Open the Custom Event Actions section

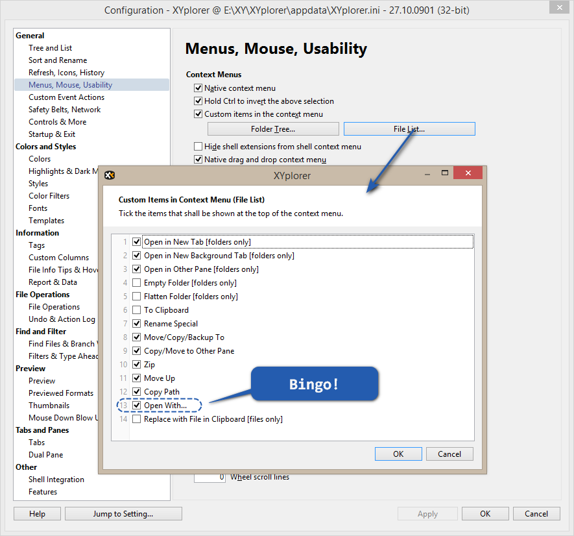[x=66, y=97]
